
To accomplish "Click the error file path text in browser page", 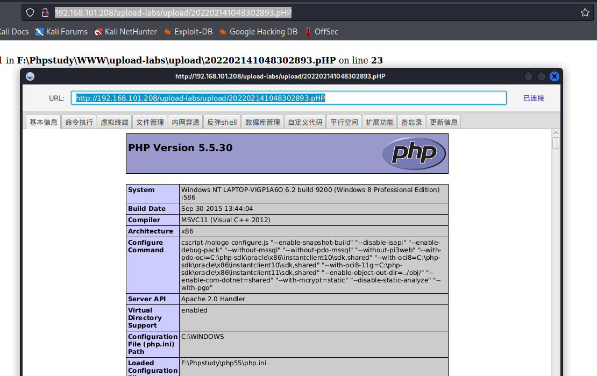I will coord(176,60).
